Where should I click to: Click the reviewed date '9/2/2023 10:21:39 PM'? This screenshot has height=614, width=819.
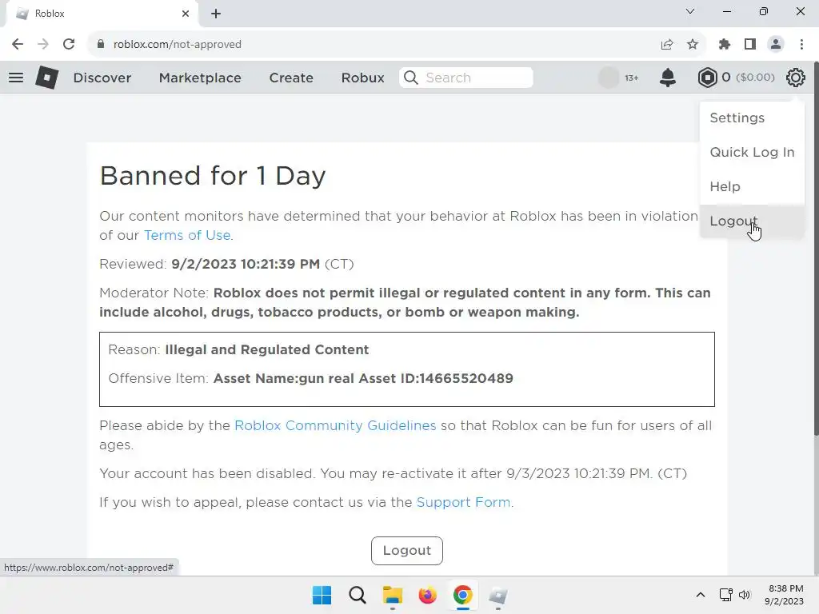246,264
